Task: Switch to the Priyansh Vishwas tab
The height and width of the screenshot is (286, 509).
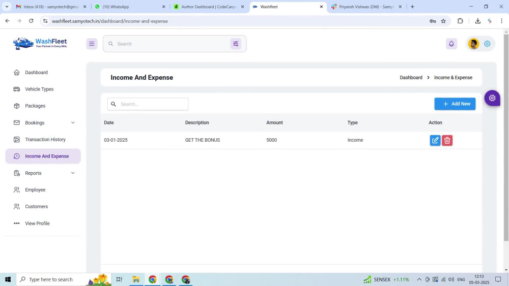Action: coord(366,7)
